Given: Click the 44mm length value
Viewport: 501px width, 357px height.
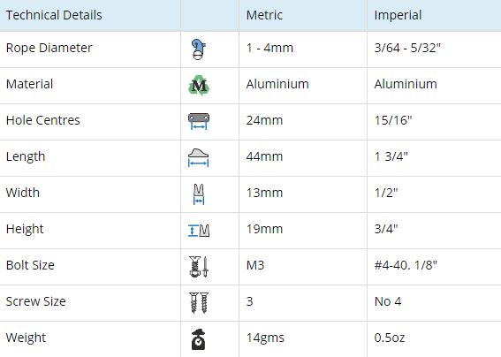Looking at the screenshot, I should 264,156.
